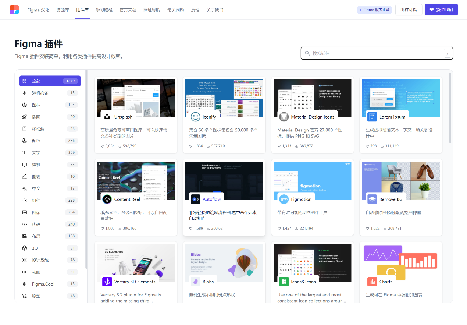The height and width of the screenshot is (325, 467).
Task: Click the 图像 picture icon
Action: [25, 212]
